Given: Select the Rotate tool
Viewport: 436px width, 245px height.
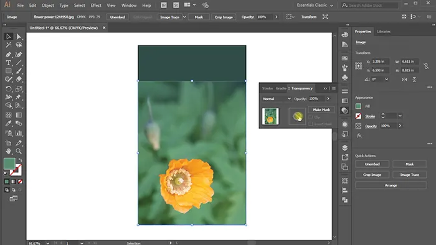Looking at the screenshot, I should 8,89.
